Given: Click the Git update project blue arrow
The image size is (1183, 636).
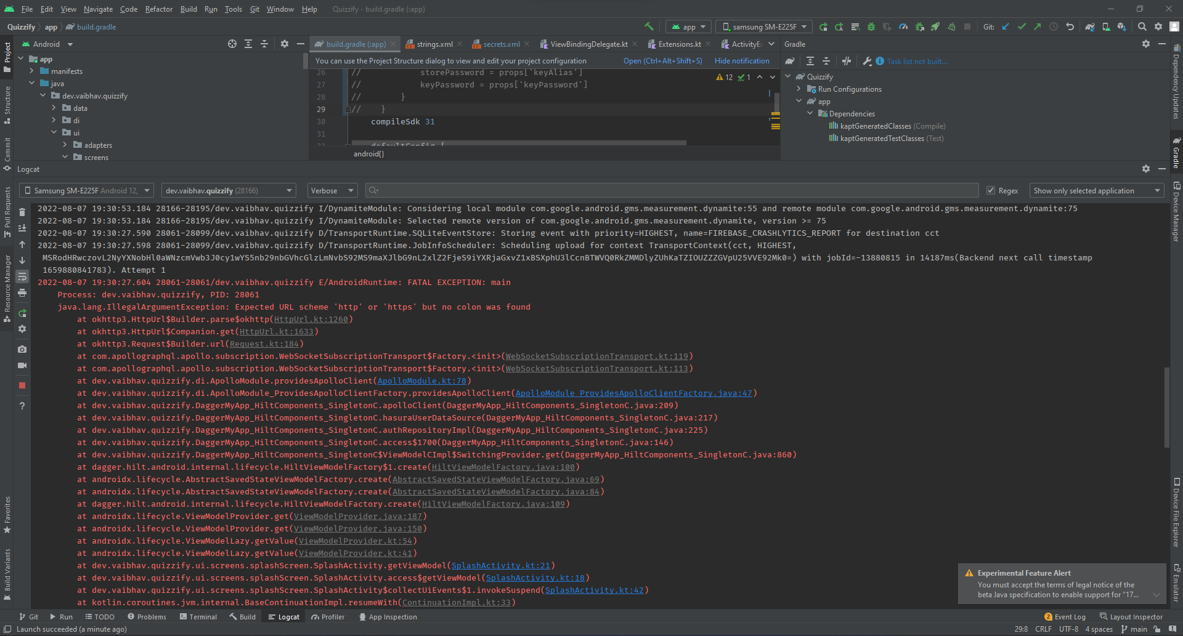Looking at the screenshot, I should point(1006,26).
